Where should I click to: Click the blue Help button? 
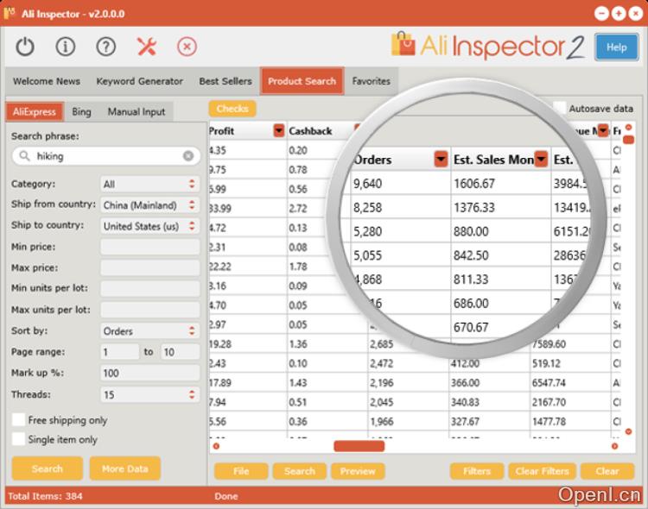click(x=617, y=47)
